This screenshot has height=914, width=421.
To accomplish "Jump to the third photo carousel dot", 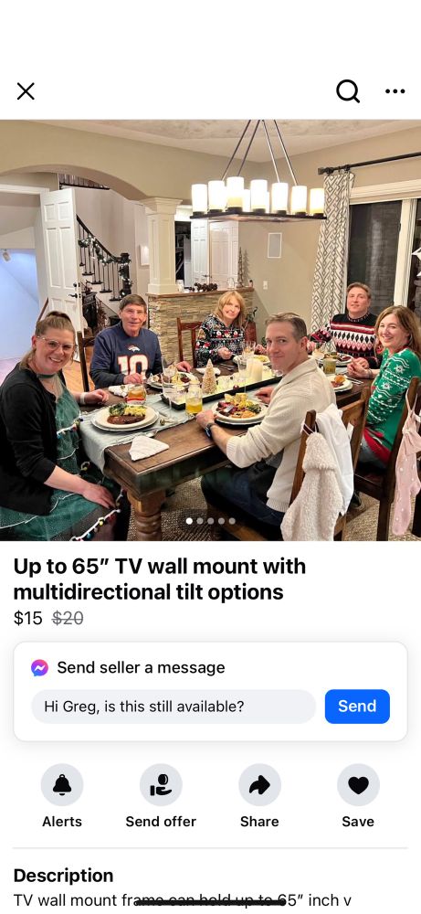I will (x=210, y=521).
